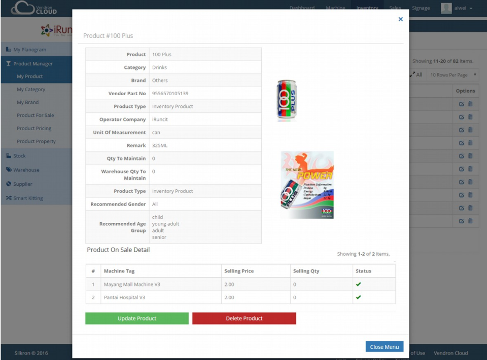The height and width of the screenshot is (360, 487).
Task: Click the 100 Plus can product thumbnail
Action: coord(287,99)
